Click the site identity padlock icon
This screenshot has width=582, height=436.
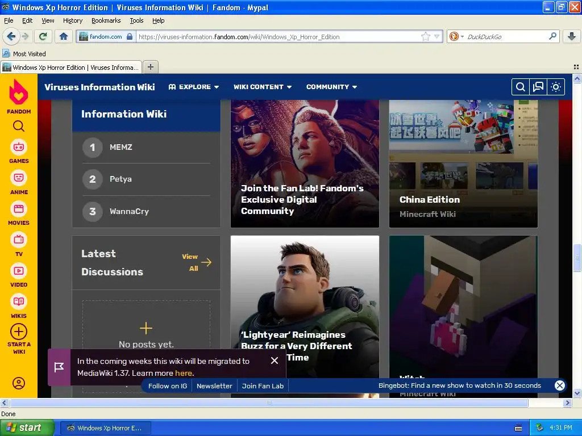130,36
